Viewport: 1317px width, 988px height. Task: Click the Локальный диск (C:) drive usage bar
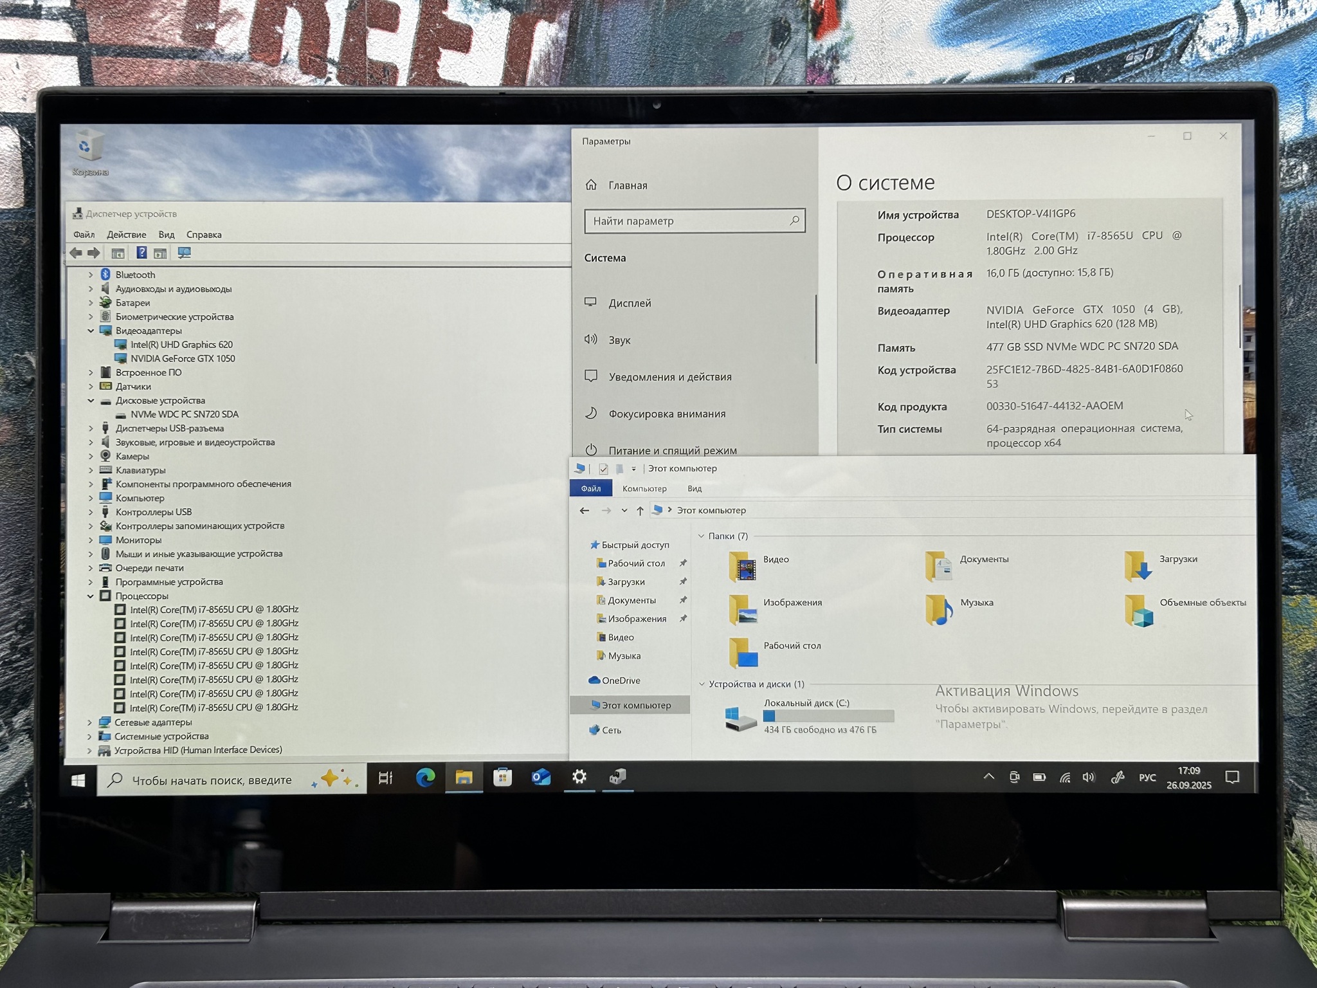828,716
